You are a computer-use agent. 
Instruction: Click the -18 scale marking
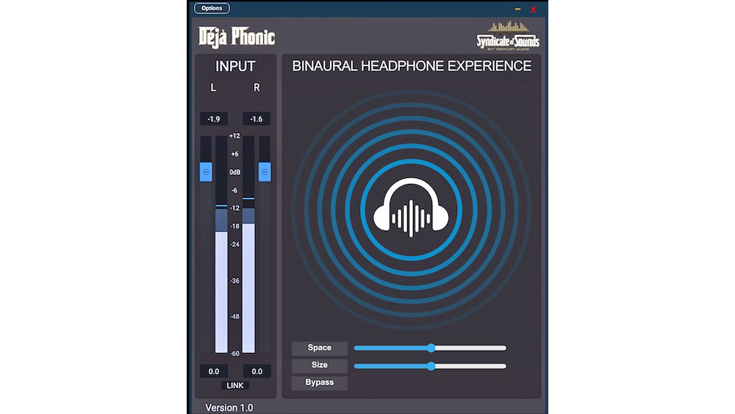pos(235,226)
